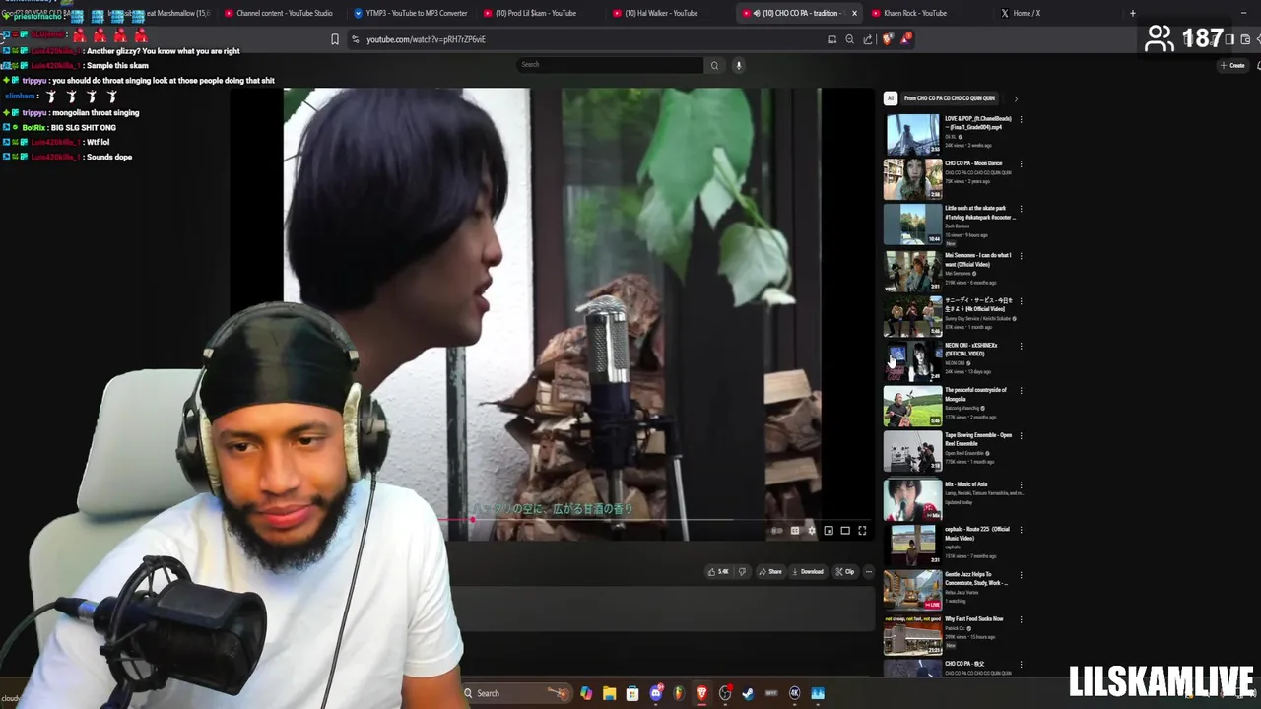Open options menu for Tape Bowing Ensemble video
Screen dimensions: 1261x709
coord(1021,436)
